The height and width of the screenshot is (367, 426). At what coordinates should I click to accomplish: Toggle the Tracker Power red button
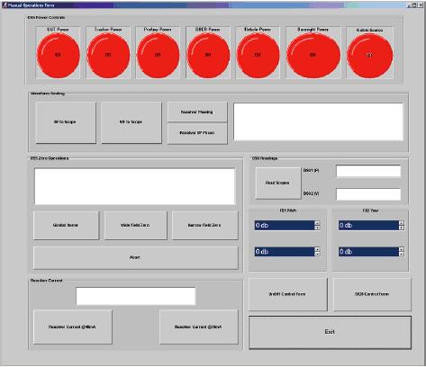108,55
